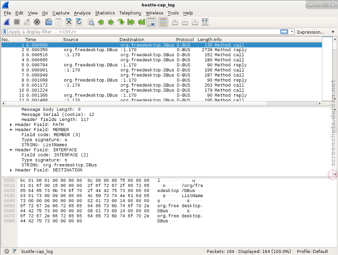
Task: Open the Tools menu
Action: tap(173, 13)
